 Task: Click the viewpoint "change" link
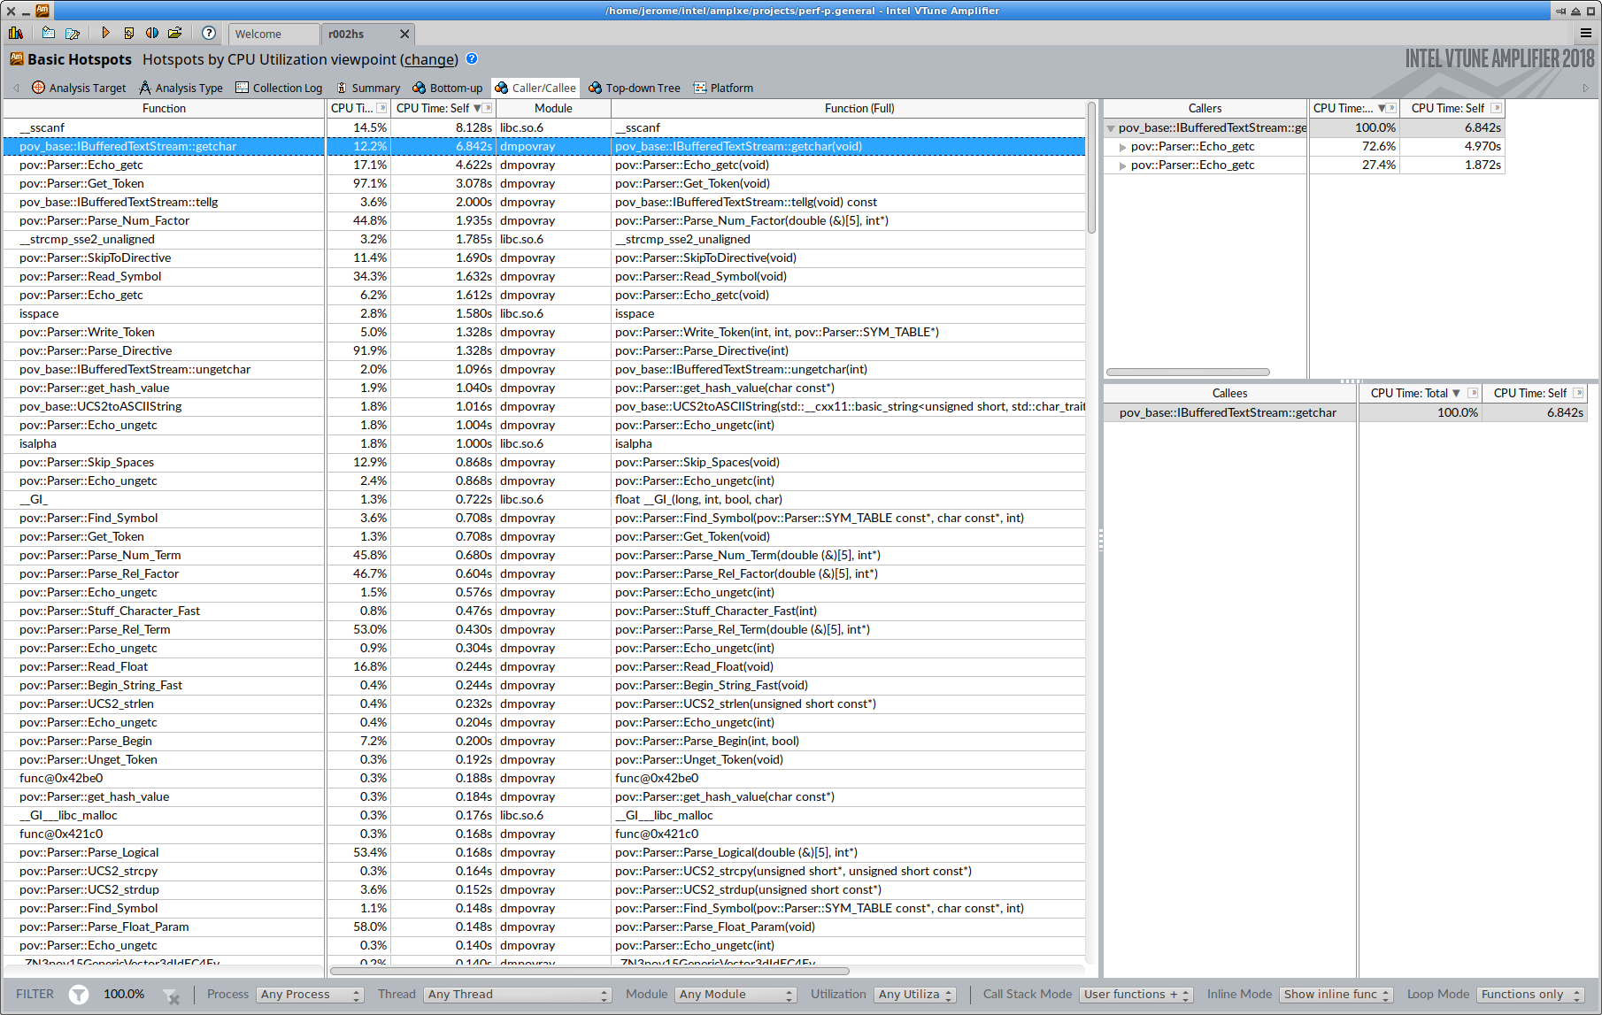click(x=429, y=60)
